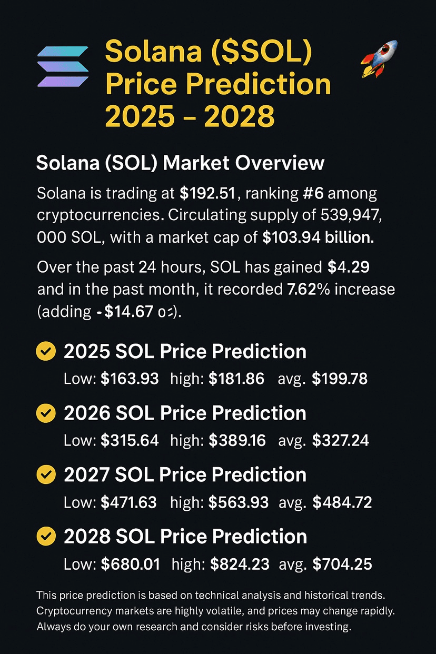Toggle the checkmark beside 2025 SOL Price Prediction

coord(45,352)
